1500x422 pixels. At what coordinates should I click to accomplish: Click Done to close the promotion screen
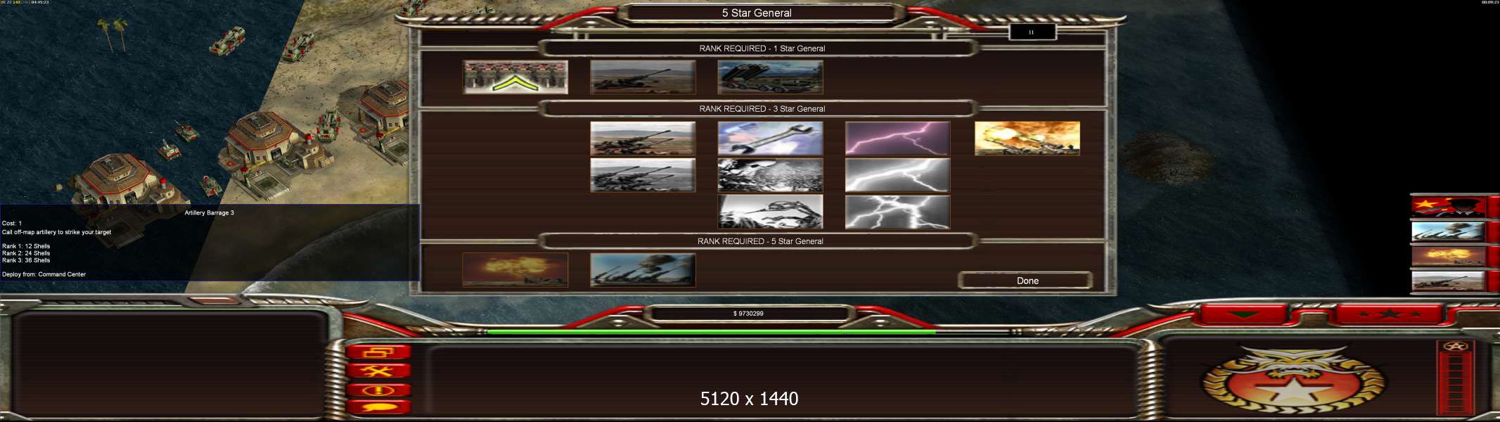[x=1026, y=281]
